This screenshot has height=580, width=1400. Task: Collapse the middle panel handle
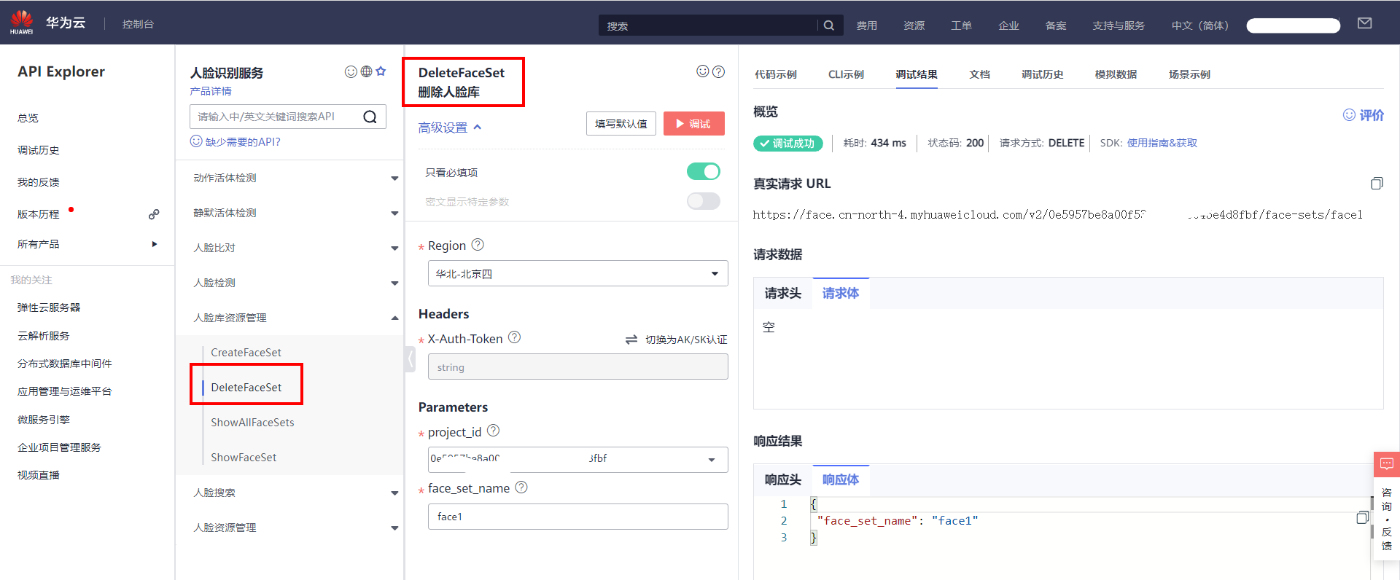pyautogui.click(x=411, y=359)
